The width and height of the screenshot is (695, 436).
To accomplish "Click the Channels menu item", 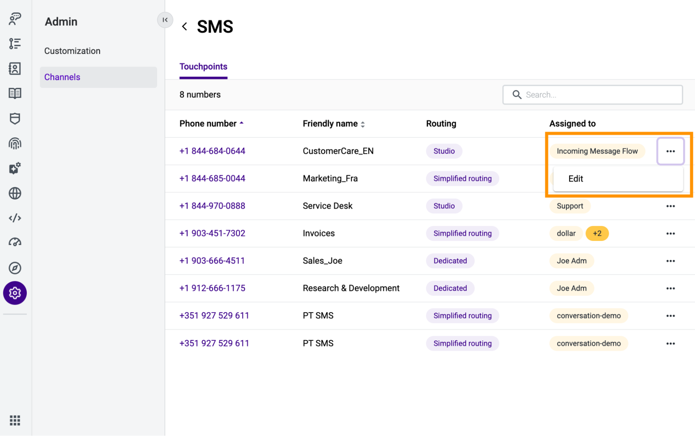I will coord(62,77).
